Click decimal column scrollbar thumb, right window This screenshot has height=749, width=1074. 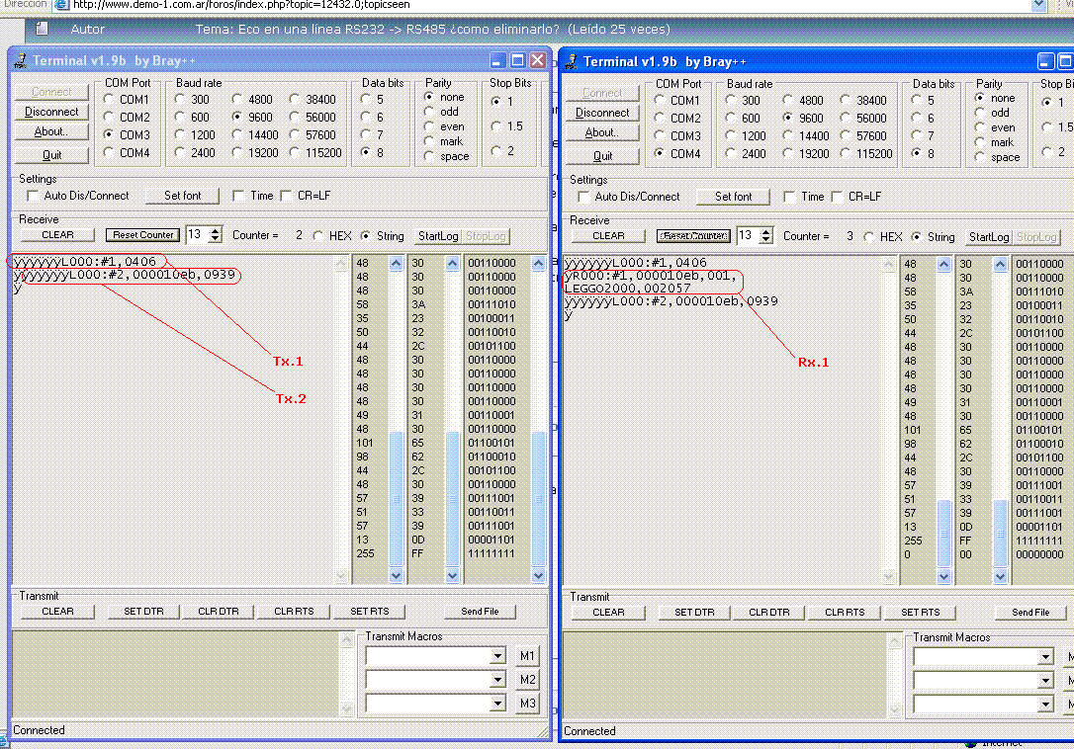pos(943,534)
